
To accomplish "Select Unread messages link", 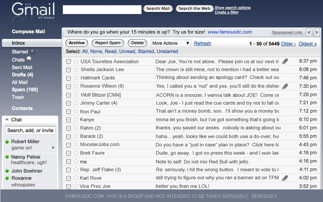I will tap(127, 52).
